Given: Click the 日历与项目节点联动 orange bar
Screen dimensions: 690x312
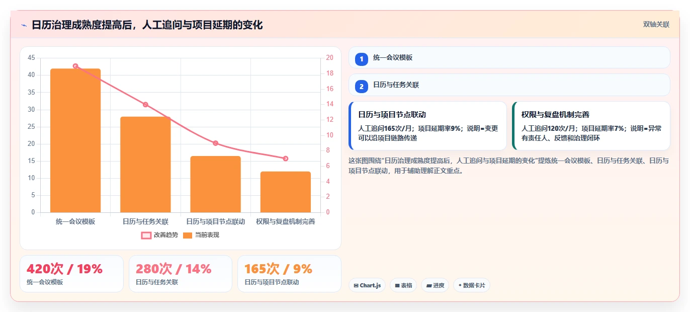Looking at the screenshot, I should [x=215, y=184].
